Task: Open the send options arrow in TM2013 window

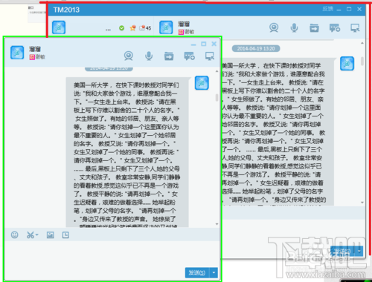Action: coord(359,251)
